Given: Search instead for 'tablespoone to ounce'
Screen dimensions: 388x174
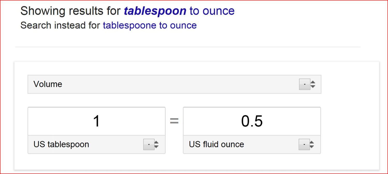Looking at the screenshot, I should [x=150, y=25].
